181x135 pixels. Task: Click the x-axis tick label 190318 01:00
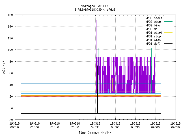[35, 125]
